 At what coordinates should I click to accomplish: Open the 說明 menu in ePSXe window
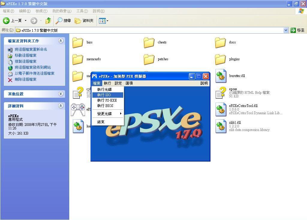point(204,83)
